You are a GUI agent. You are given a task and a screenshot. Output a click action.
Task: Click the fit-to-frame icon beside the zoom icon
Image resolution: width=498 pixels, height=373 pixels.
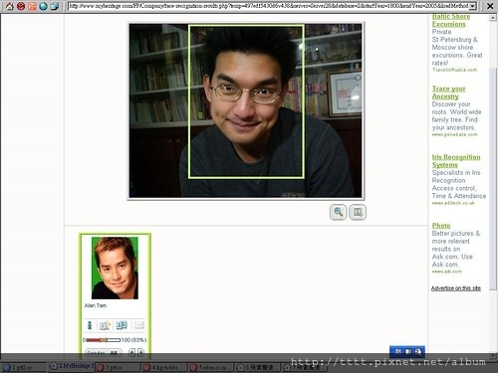pyautogui.click(x=358, y=212)
